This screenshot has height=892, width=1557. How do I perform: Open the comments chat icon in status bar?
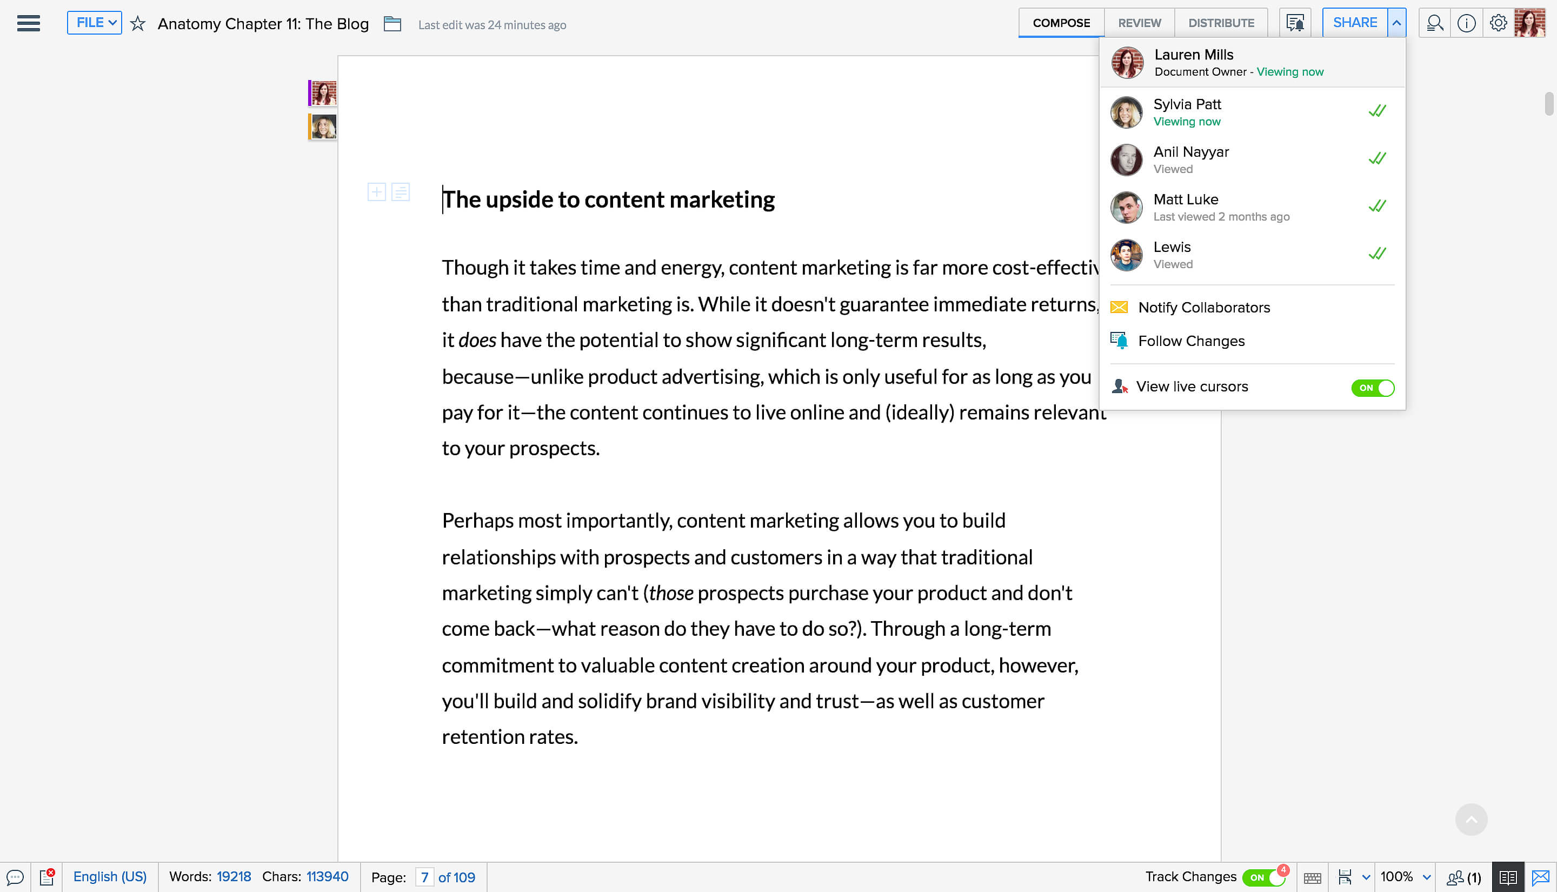15,877
